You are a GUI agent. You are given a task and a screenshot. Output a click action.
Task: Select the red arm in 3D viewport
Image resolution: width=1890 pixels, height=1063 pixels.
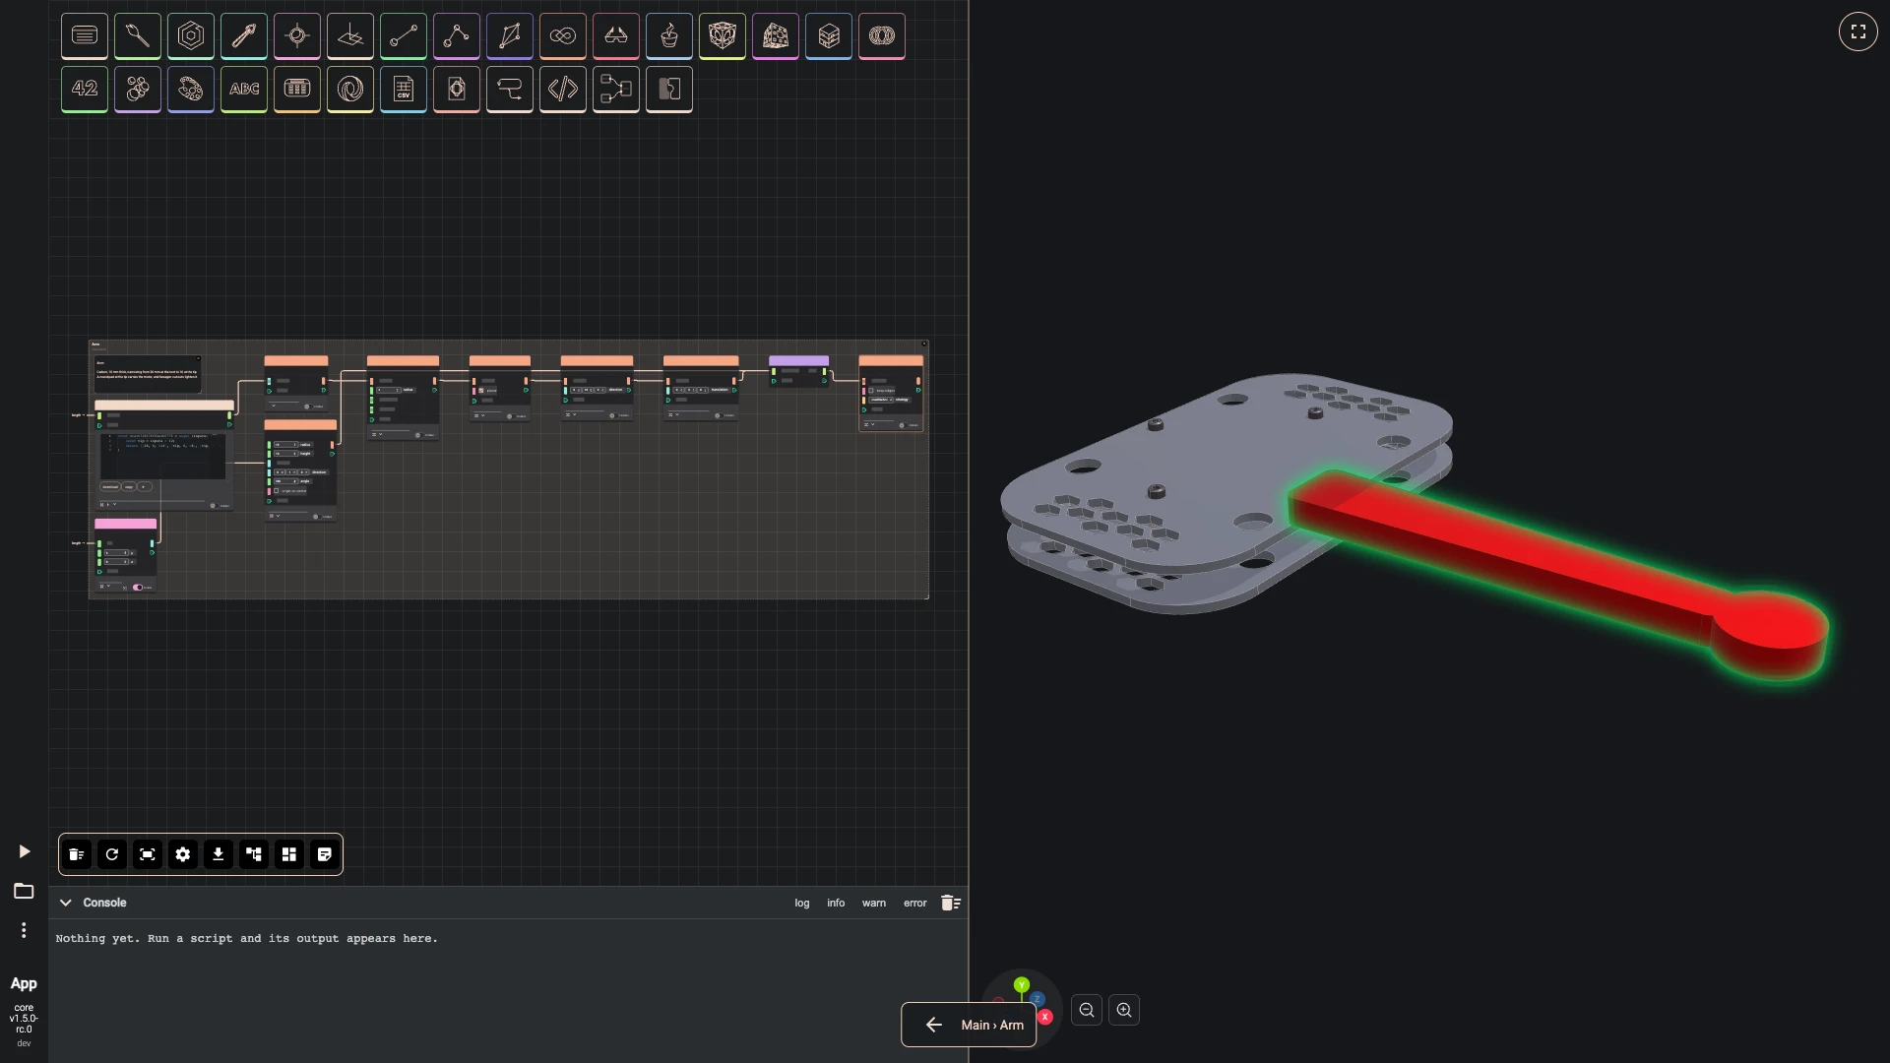(1536, 556)
